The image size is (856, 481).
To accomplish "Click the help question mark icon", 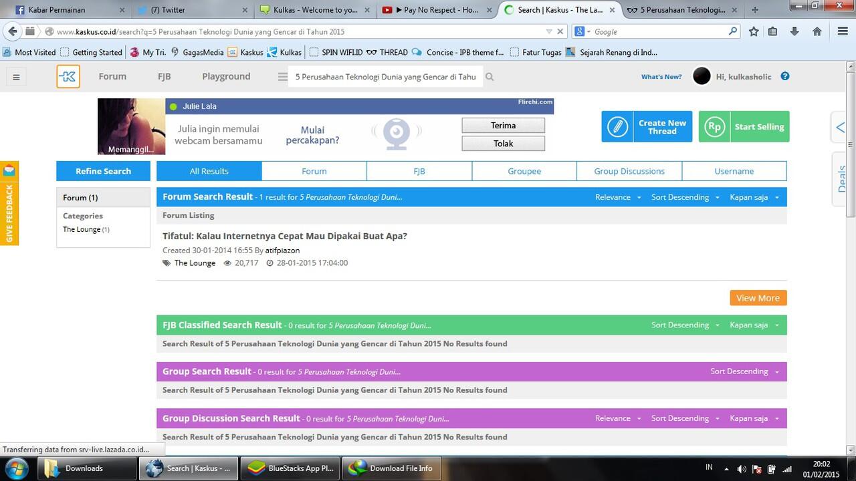I will [785, 76].
